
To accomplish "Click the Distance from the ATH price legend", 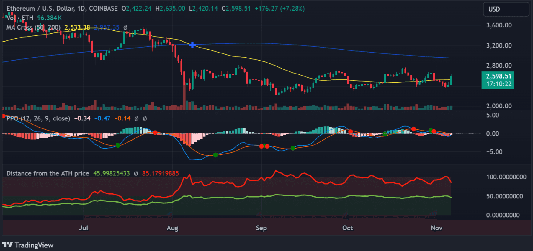I will coord(48,173).
